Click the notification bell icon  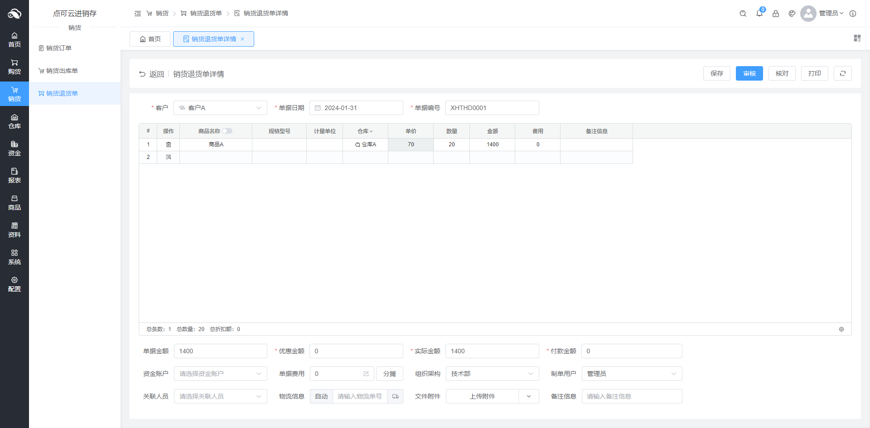759,14
